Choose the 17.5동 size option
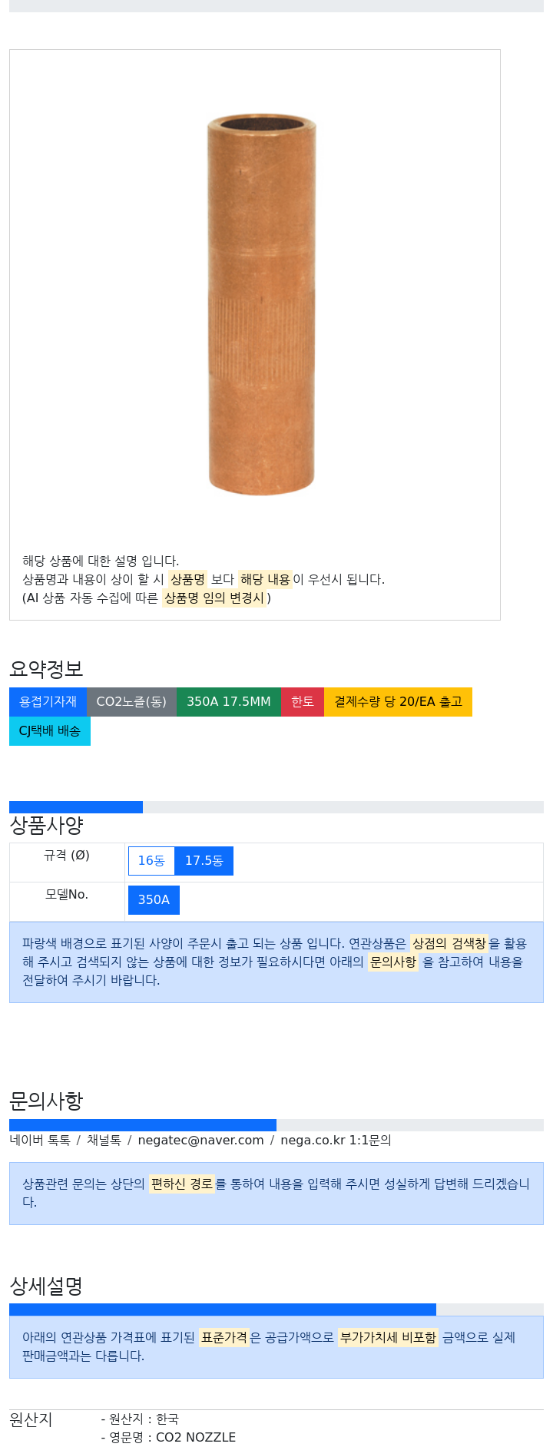The width and height of the screenshot is (553, 1447). 204,861
